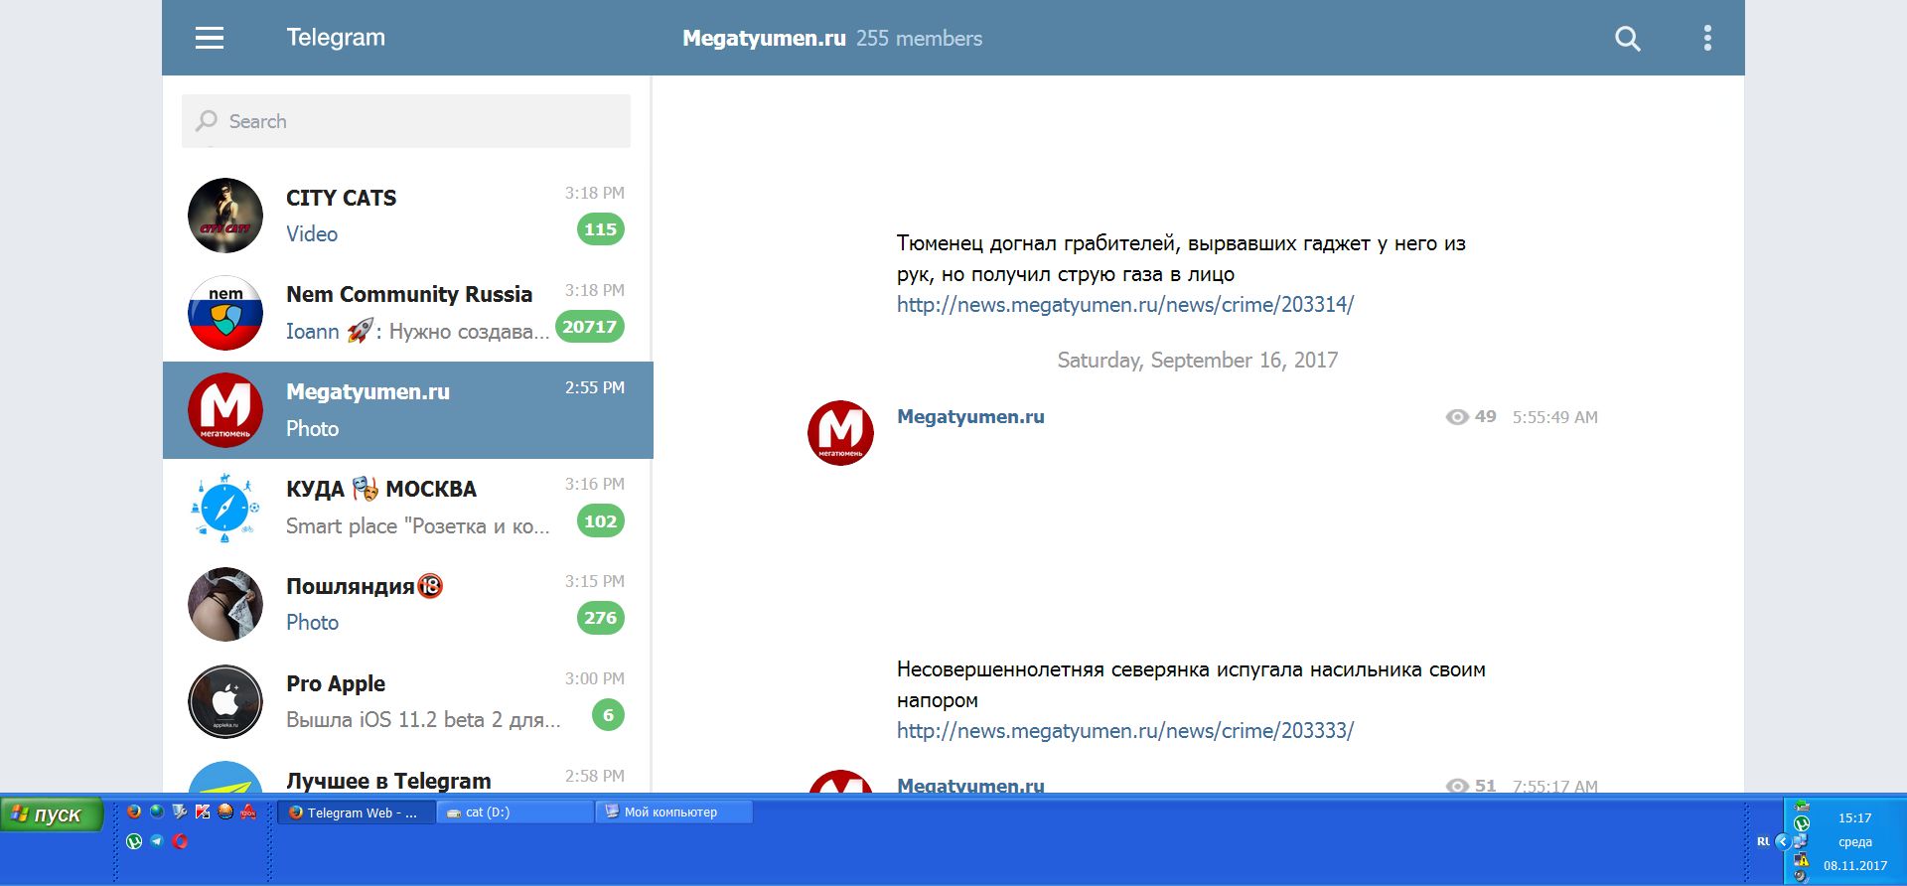Image resolution: width=1907 pixels, height=886 pixels.
Task: Click the Search chats input field
Action: (406, 121)
